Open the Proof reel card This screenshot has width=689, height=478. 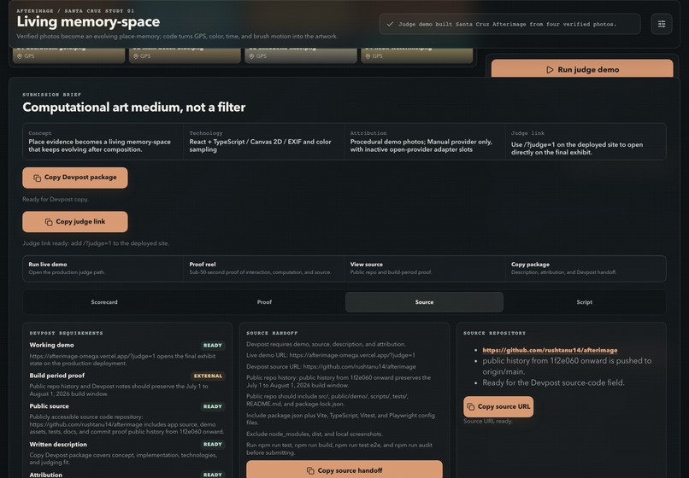[263, 268]
